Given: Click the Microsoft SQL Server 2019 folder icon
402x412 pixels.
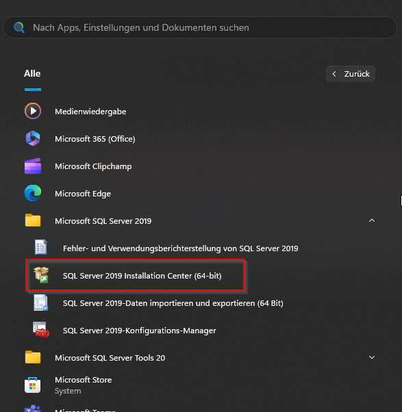Looking at the screenshot, I should (x=33, y=220).
